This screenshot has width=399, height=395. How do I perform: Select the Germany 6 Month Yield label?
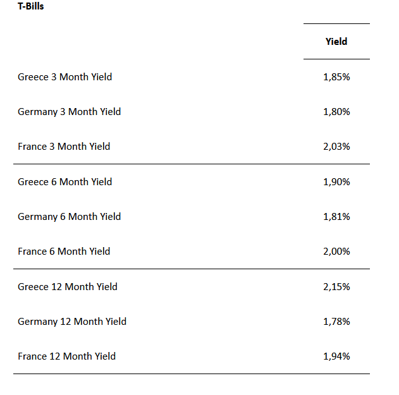click(69, 217)
